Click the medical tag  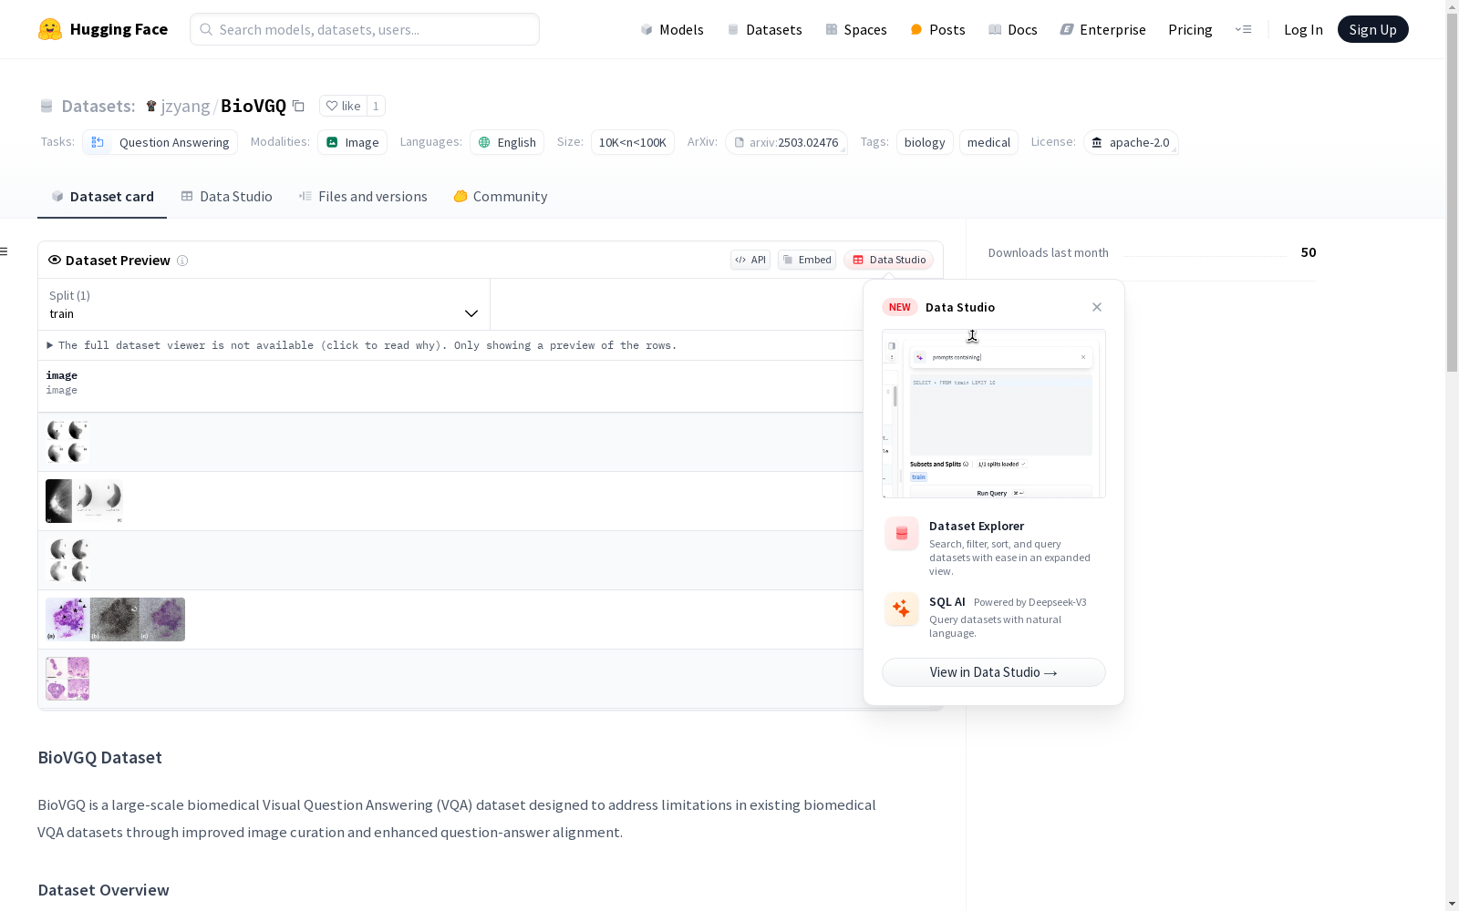pos(988,142)
